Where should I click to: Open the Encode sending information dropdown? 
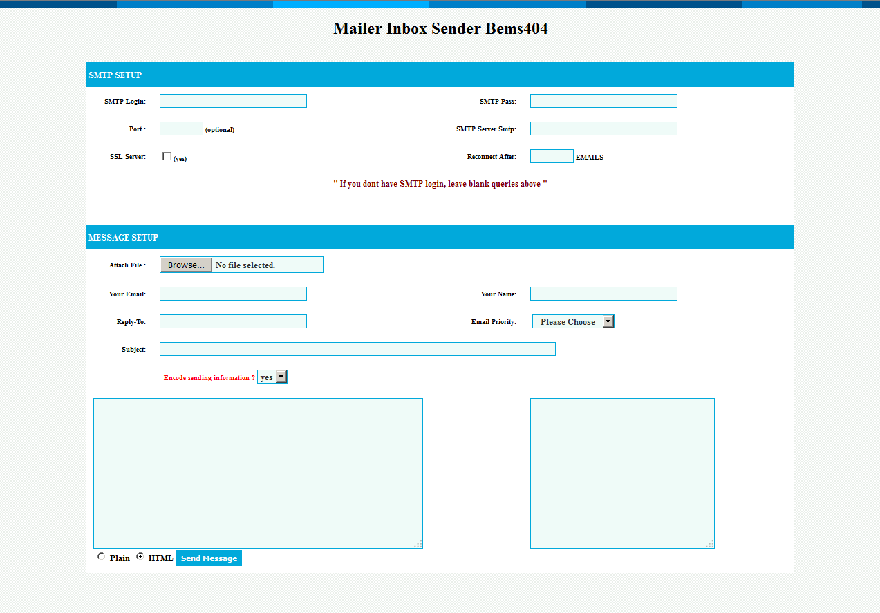(272, 377)
